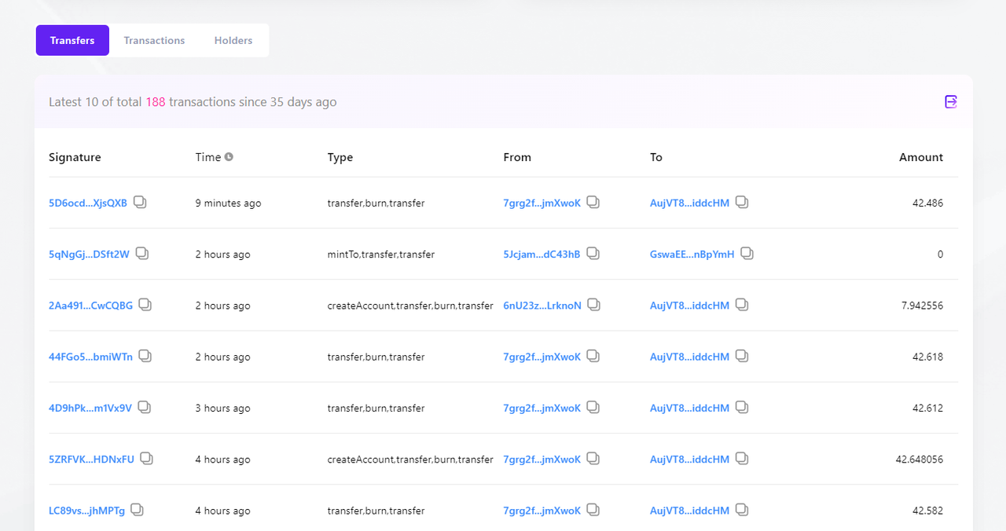Copy signature 44FGo5...bmiWTn

click(x=145, y=357)
